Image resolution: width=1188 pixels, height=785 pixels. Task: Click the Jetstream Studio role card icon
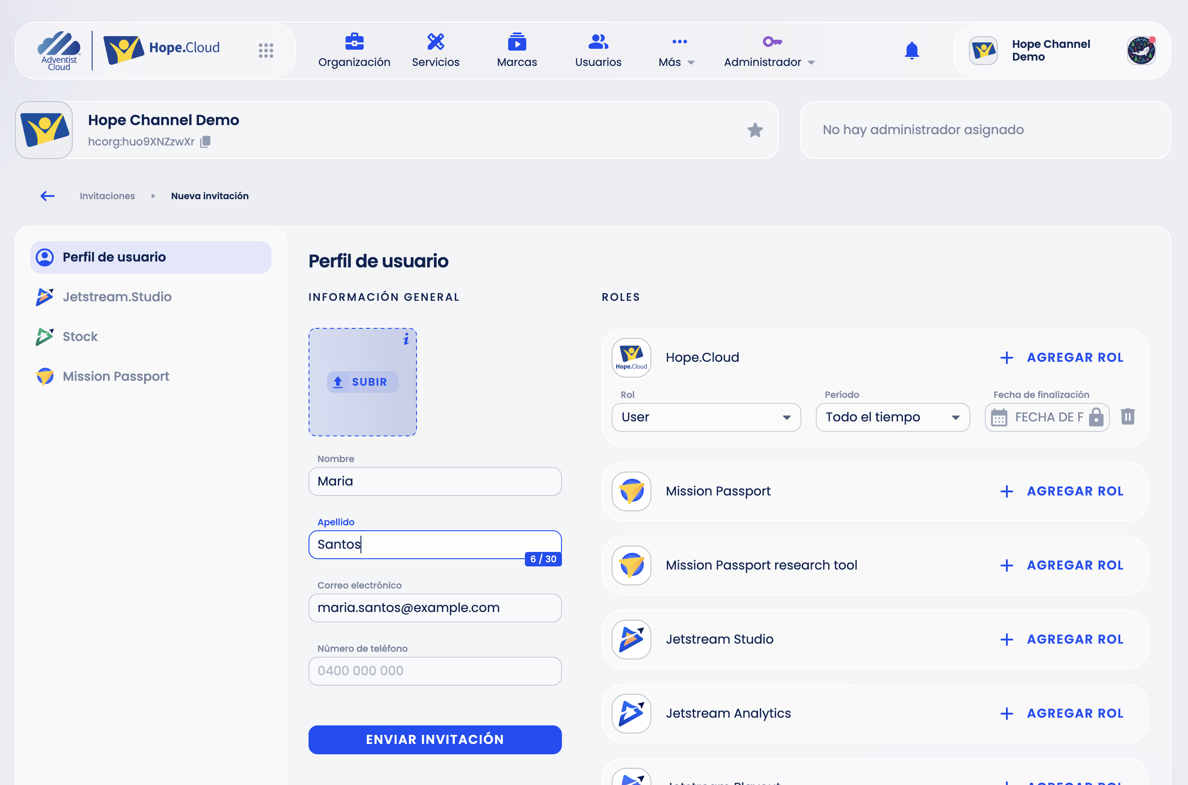point(631,639)
